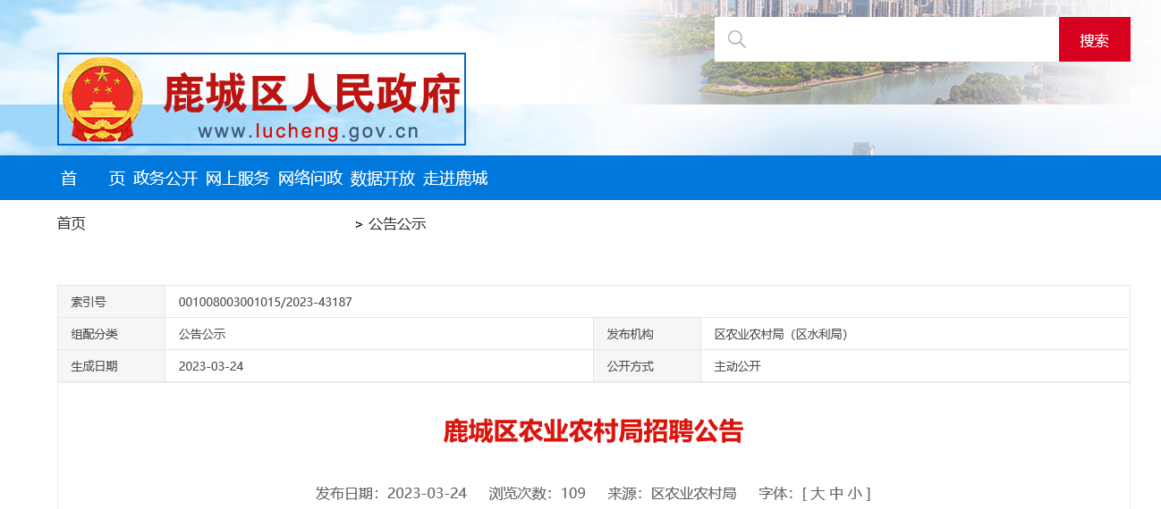Open the 网上服务 menu
The width and height of the screenshot is (1161, 509).
tap(238, 178)
